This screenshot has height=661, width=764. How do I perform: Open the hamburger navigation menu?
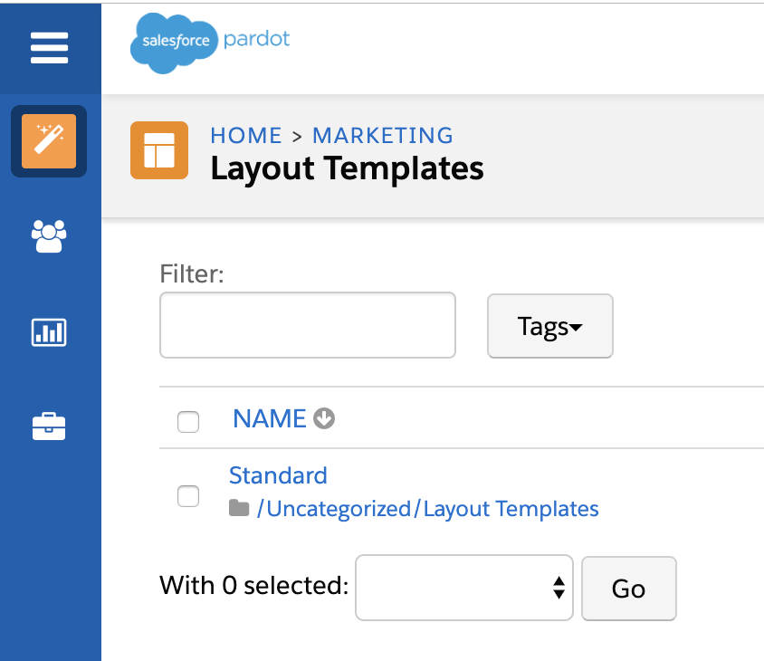(49, 48)
